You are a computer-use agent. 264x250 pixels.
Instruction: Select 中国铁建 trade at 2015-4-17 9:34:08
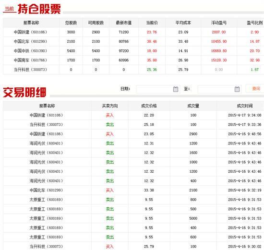pyautogui.click(x=134, y=115)
